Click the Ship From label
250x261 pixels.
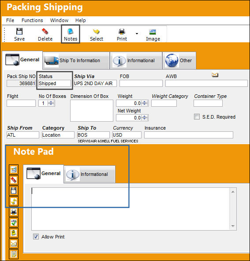pos(20,128)
